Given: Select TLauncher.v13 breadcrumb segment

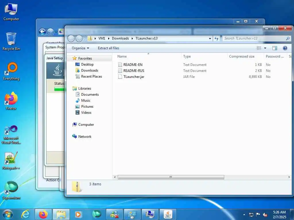Looking at the screenshot, I should click(x=146, y=38).
